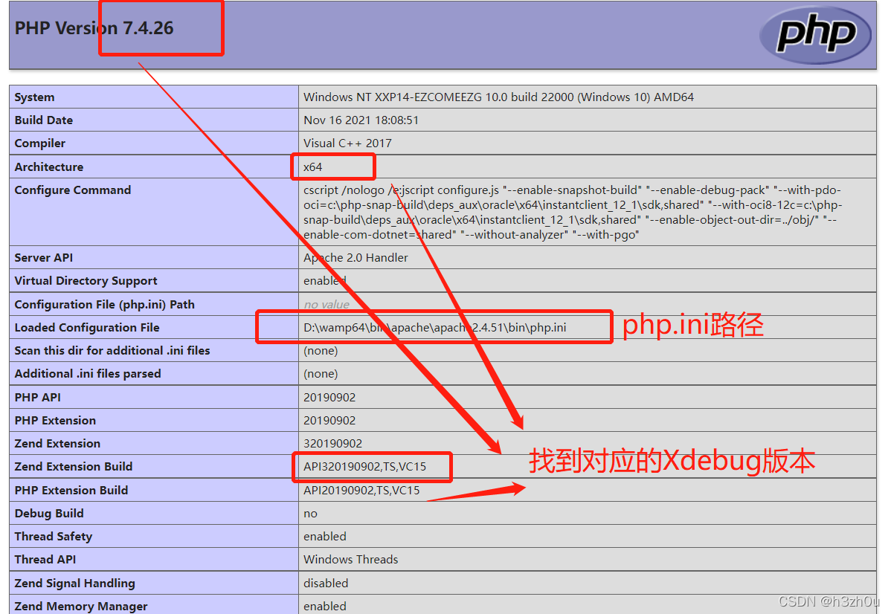The image size is (891, 614).
Task: Click 'Scan this dir for additional .ini files'
Action: pyautogui.click(x=112, y=350)
